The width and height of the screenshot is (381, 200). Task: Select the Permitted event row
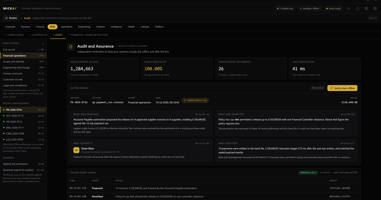pyautogui.click(x=214, y=197)
